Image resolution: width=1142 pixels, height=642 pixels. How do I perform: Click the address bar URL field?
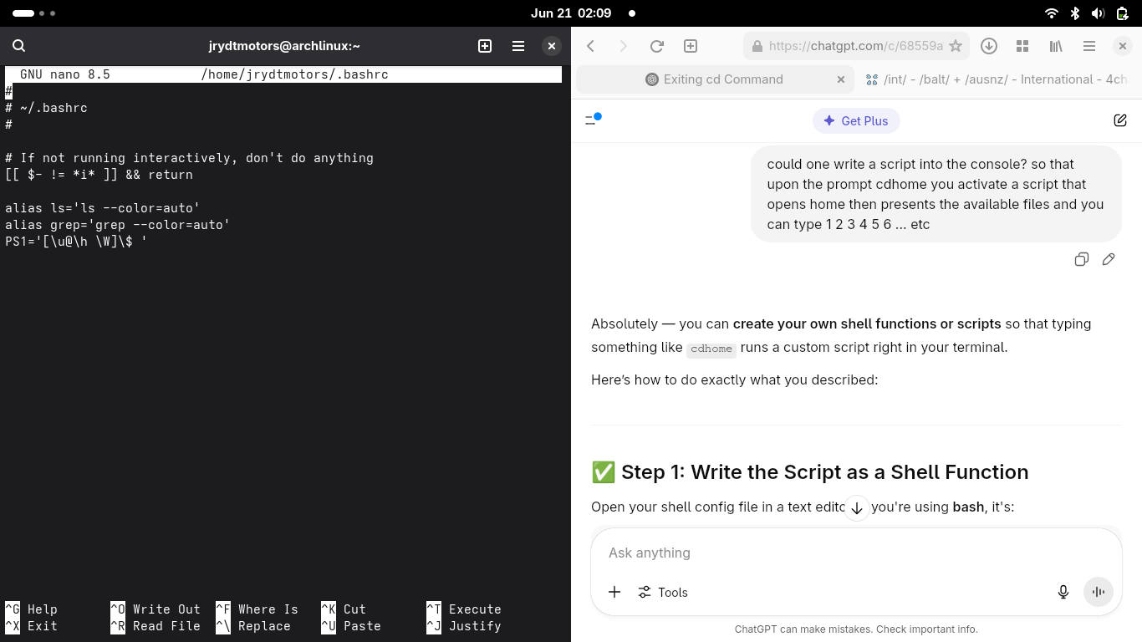pyautogui.click(x=855, y=46)
